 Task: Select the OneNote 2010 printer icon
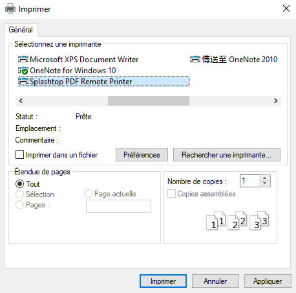click(195, 59)
